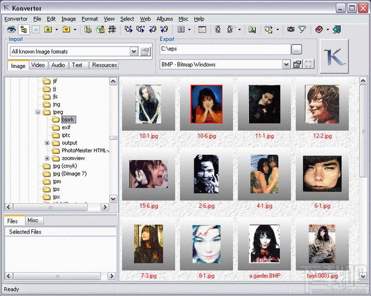The width and height of the screenshot is (371, 296).
Task: Click the transform squares with plus icon
Action: tap(141, 29)
